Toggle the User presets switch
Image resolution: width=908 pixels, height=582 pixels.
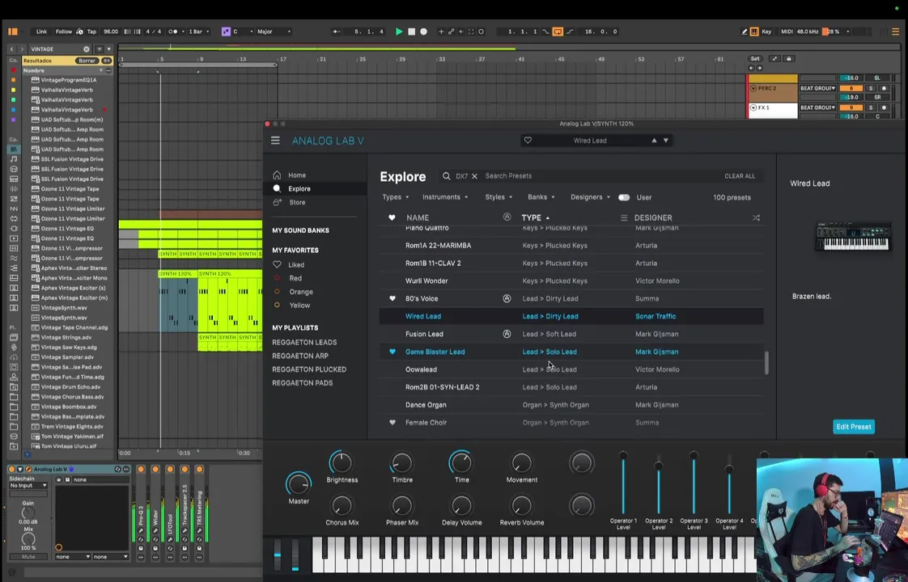[x=624, y=197]
